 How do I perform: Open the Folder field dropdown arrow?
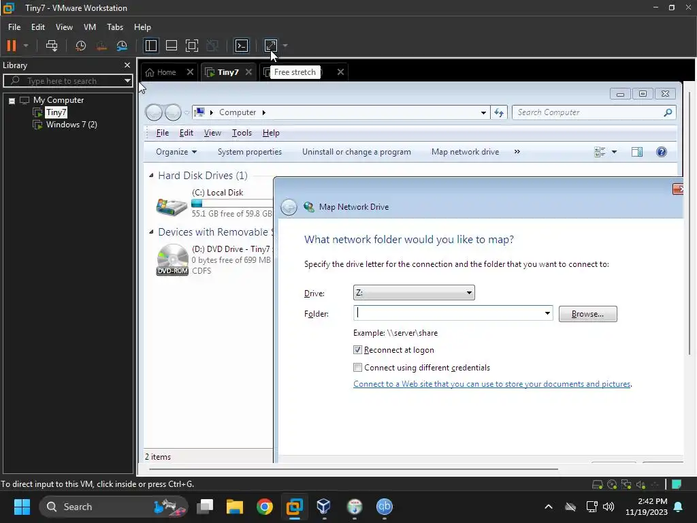pyautogui.click(x=547, y=313)
